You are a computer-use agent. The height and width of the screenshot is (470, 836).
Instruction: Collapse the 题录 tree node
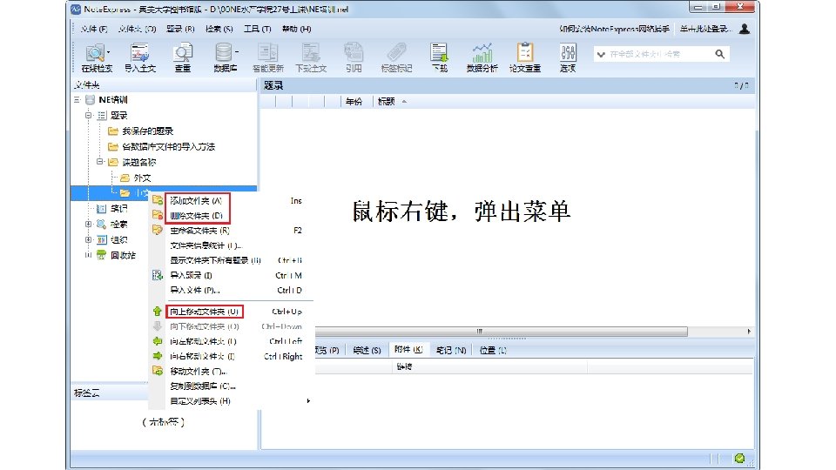[x=89, y=115]
